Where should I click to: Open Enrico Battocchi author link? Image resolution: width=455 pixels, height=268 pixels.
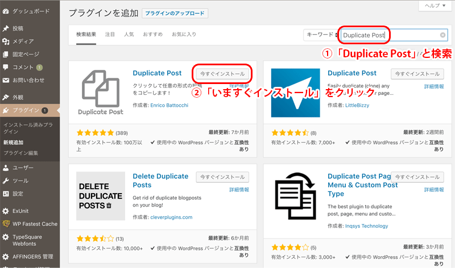tap(169, 105)
